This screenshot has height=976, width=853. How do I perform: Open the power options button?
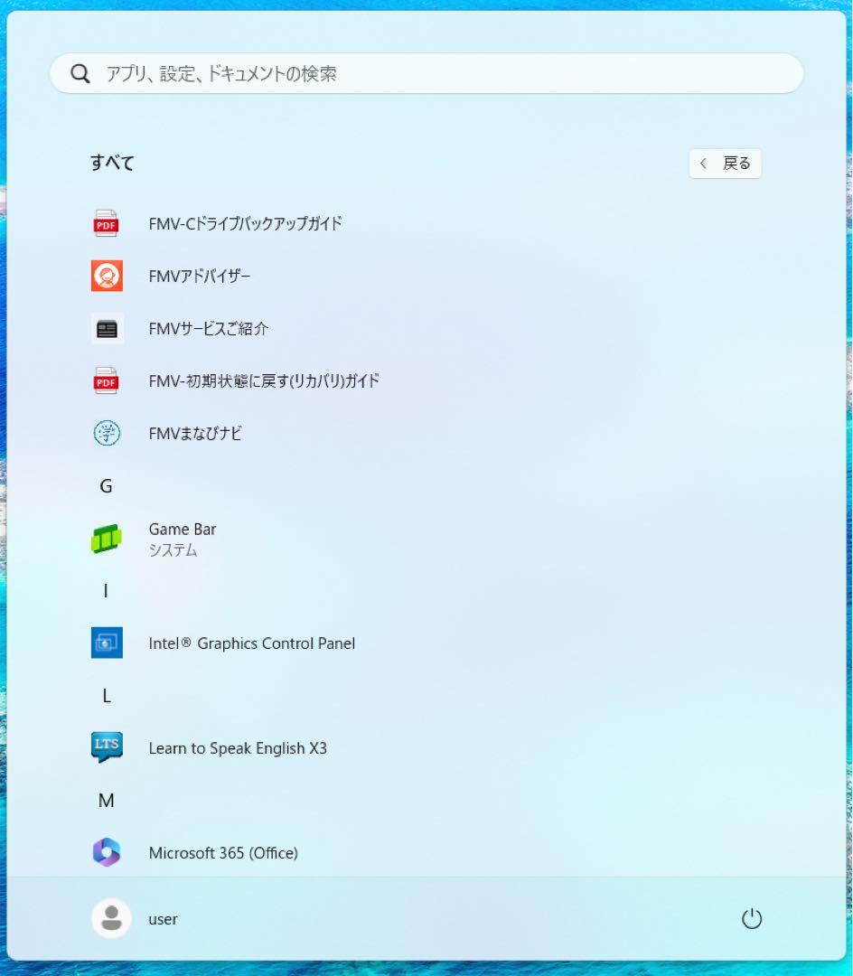(x=752, y=919)
